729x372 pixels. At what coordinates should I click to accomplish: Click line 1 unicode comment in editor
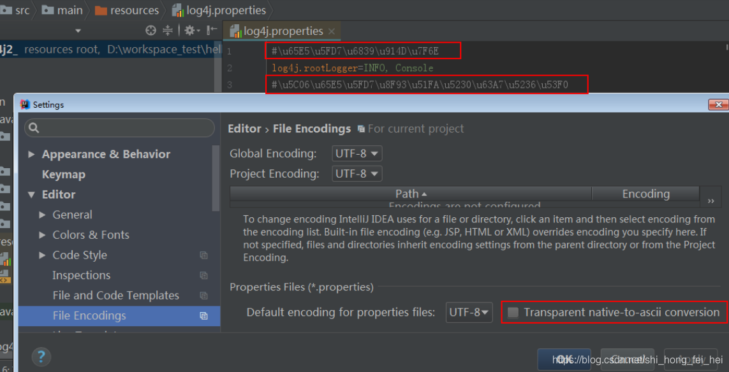(x=355, y=51)
